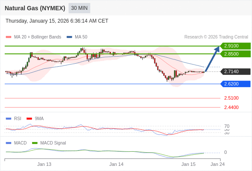Click the red 9MA legend swatch
This screenshot has width=252, height=171.
[29, 119]
